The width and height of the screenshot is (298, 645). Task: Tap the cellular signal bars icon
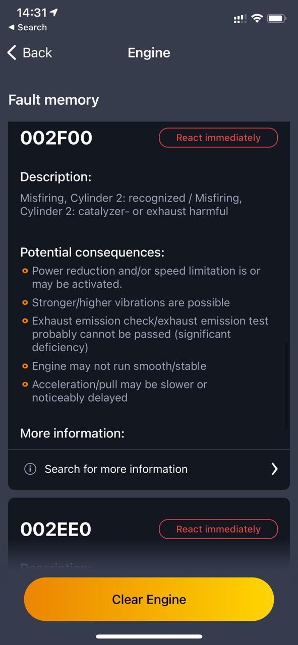[240, 19]
